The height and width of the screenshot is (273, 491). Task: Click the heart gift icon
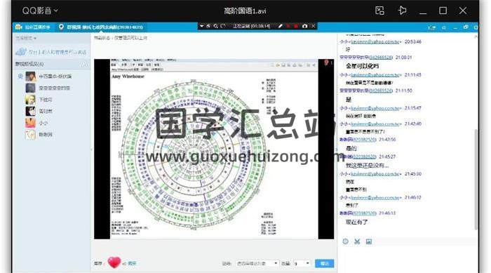[114, 262]
